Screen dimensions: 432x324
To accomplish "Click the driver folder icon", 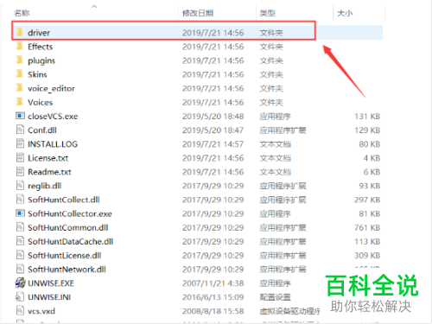I will click(x=20, y=32).
